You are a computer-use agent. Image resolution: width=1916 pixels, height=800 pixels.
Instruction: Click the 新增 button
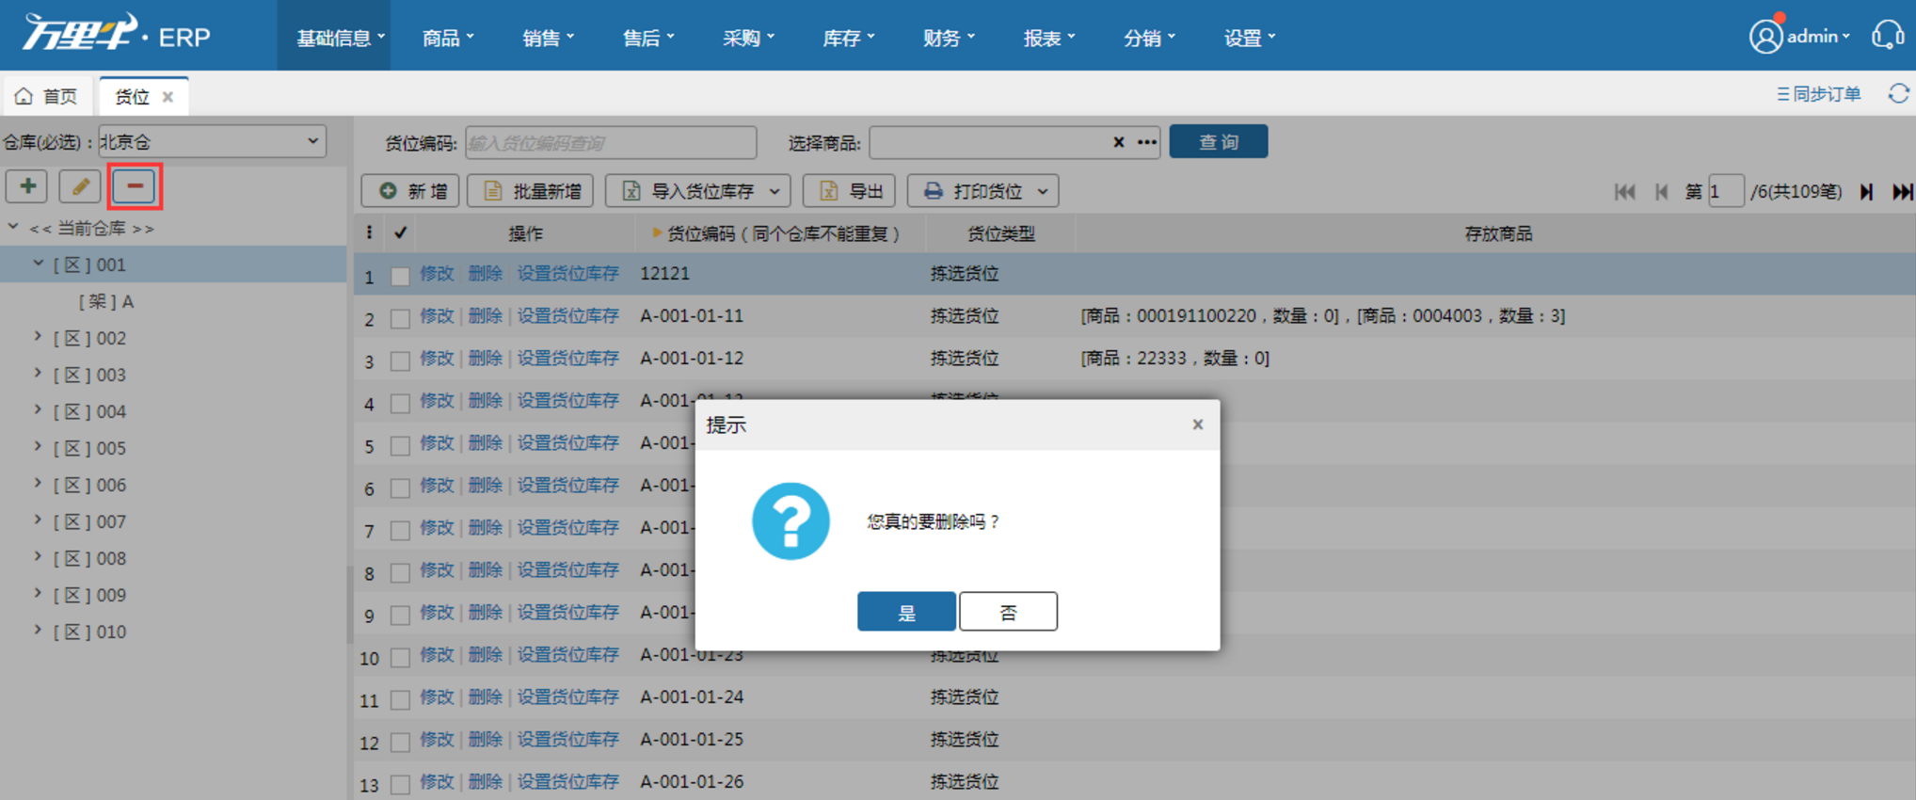[411, 191]
